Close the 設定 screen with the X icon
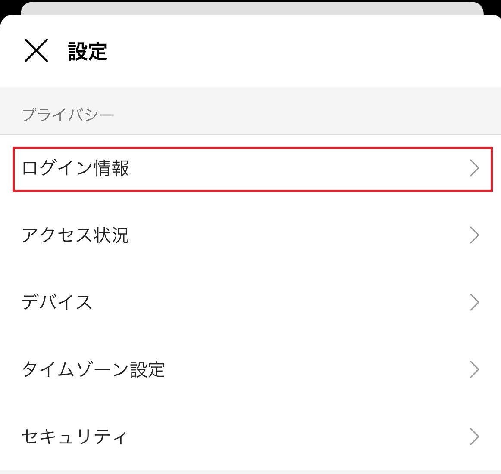The height and width of the screenshot is (474, 501). coord(36,50)
